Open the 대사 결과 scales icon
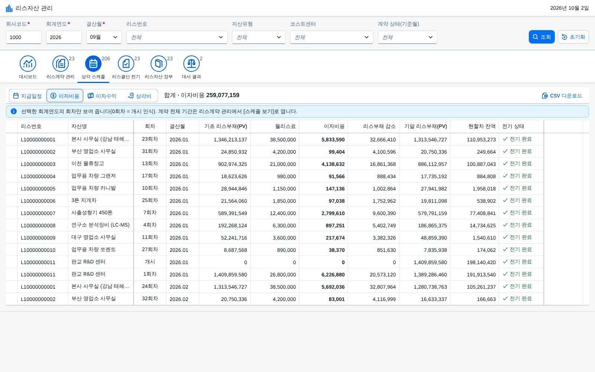595x372 pixels. [192, 64]
